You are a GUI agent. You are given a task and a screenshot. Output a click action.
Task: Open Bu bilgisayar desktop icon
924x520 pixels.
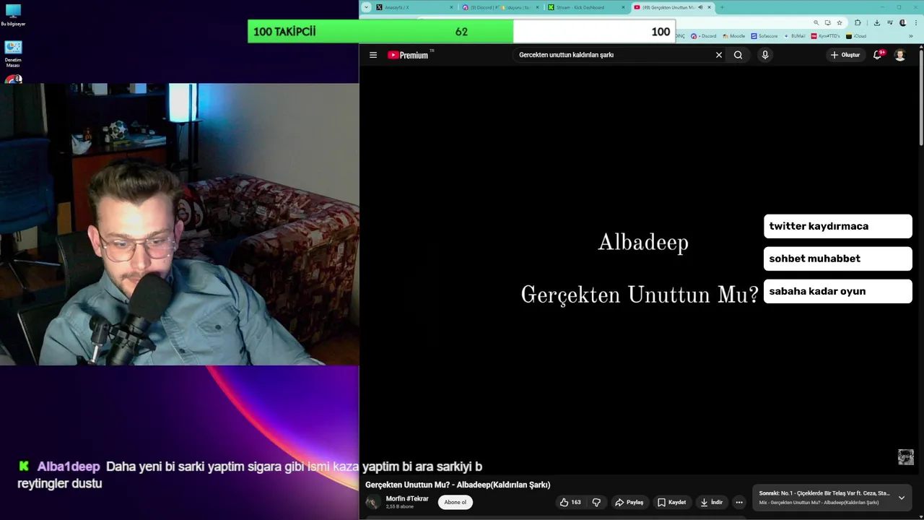pyautogui.click(x=13, y=15)
